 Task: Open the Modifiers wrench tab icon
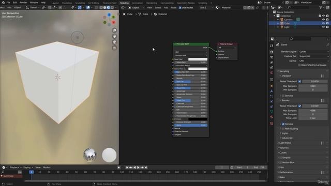pyautogui.click(x=272, y=91)
